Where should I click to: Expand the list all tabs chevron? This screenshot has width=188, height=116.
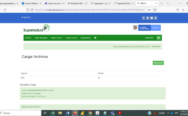[168, 3]
